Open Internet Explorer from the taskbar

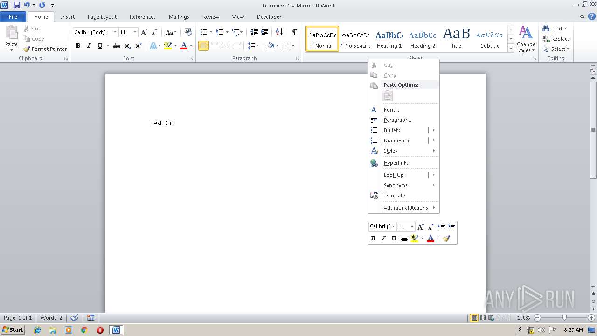(37, 330)
